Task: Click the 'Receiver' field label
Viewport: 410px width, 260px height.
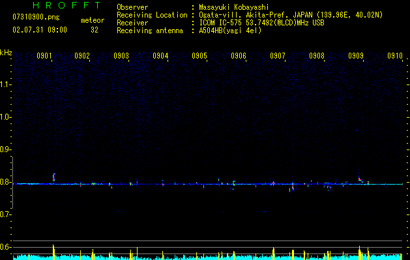Action: point(132,23)
